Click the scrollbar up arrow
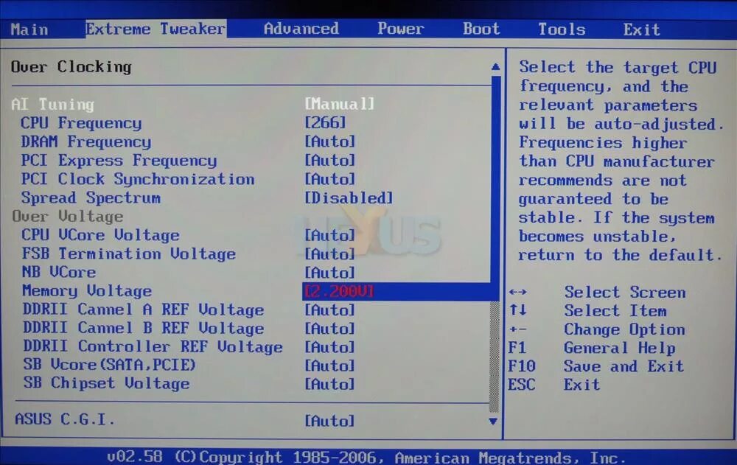The height and width of the screenshot is (465, 737). click(x=495, y=67)
